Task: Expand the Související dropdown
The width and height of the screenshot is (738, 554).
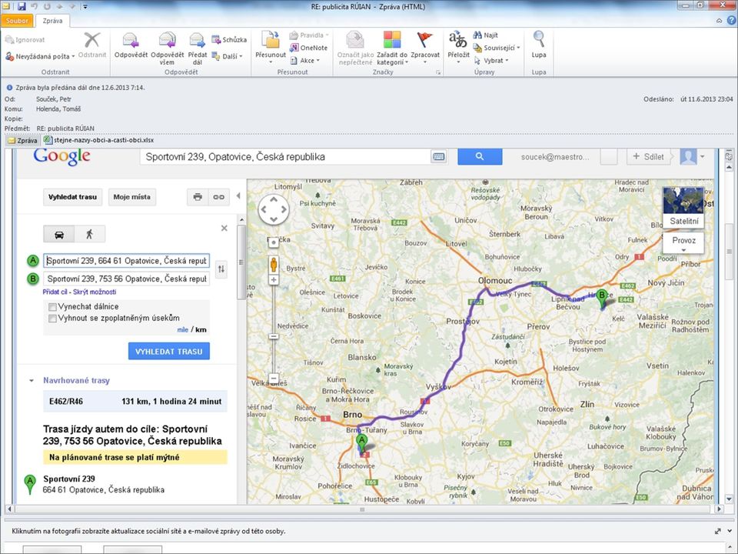Action: coord(497,48)
